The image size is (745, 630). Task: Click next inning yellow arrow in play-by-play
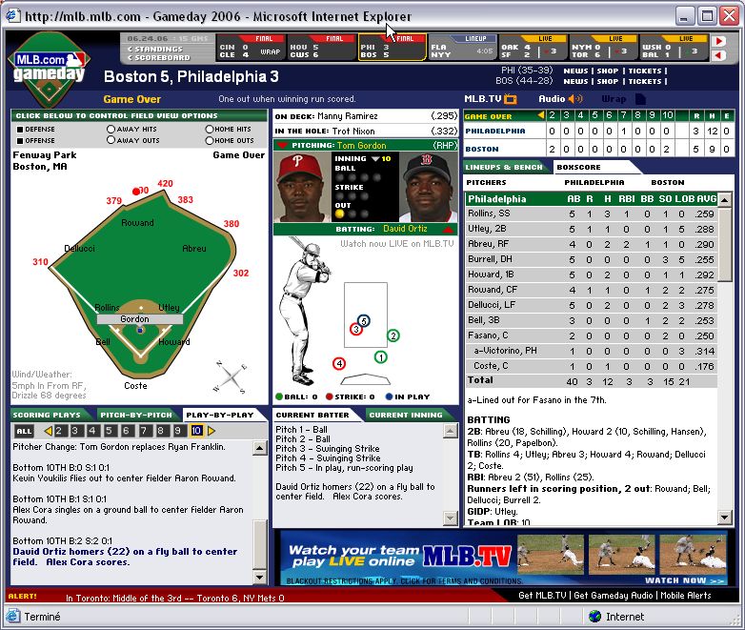pos(211,431)
